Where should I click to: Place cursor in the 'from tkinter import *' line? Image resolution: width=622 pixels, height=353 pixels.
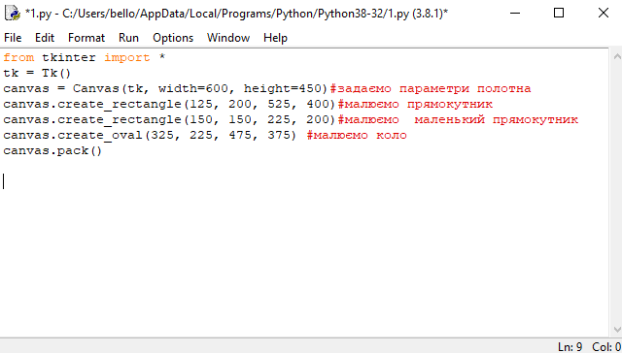(85, 58)
